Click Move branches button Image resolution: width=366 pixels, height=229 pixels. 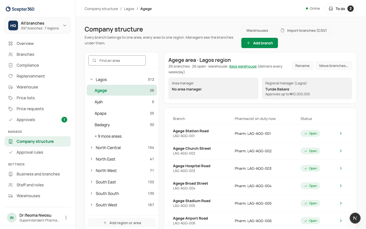pyautogui.click(x=334, y=66)
